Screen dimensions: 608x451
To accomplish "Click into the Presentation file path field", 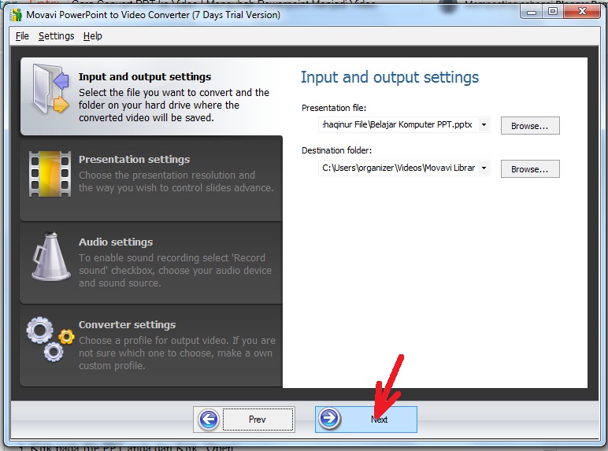I will point(399,125).
